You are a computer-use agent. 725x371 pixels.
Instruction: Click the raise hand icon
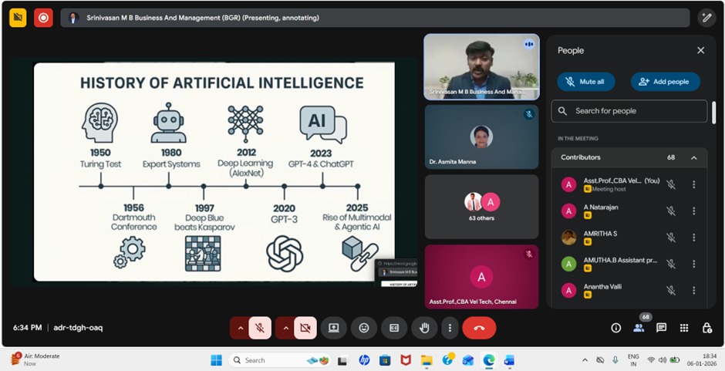[x=424, y=328]
